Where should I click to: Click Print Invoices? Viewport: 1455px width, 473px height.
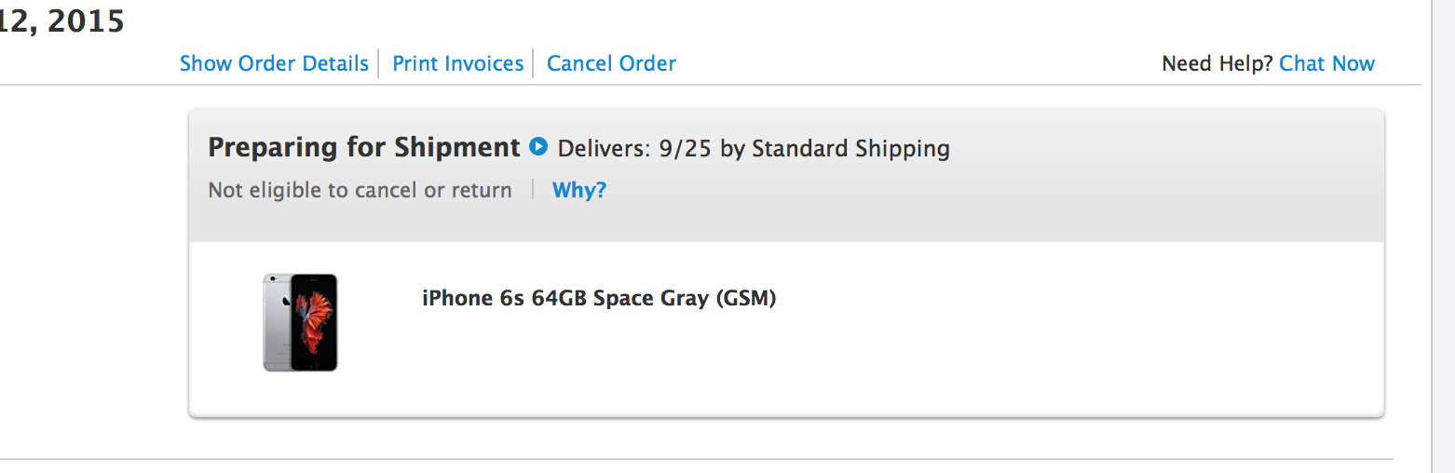(x=457, y=63)
